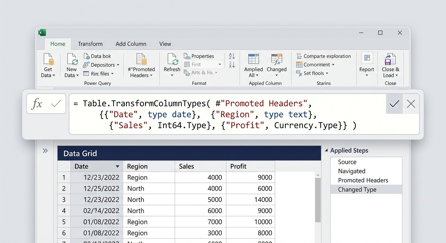
Task: Select Profit cell showing 14000
Action: tap(251, 200)
